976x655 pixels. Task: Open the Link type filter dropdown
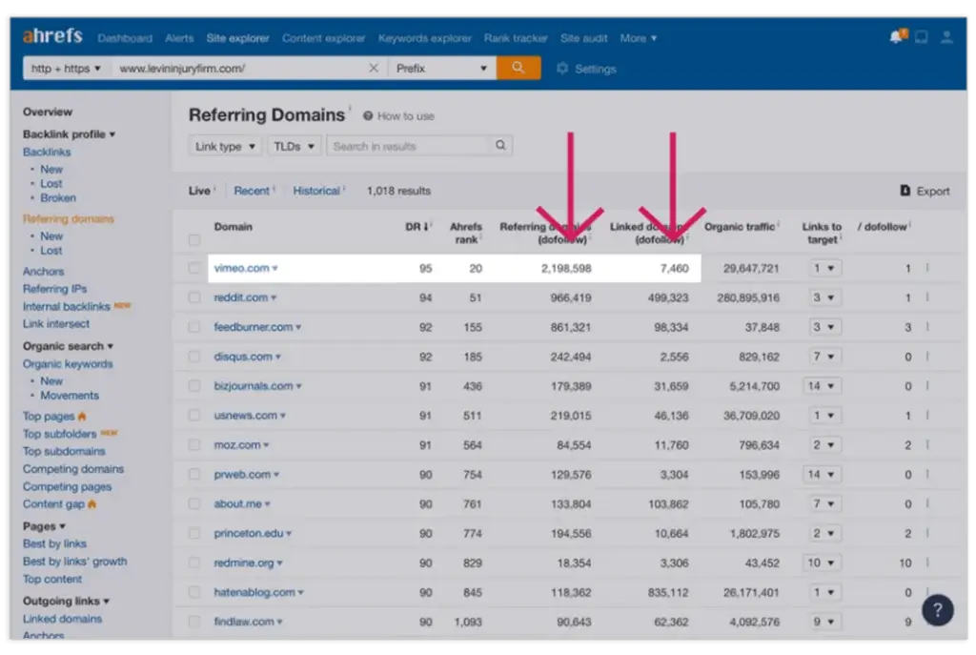click(225, 146)
